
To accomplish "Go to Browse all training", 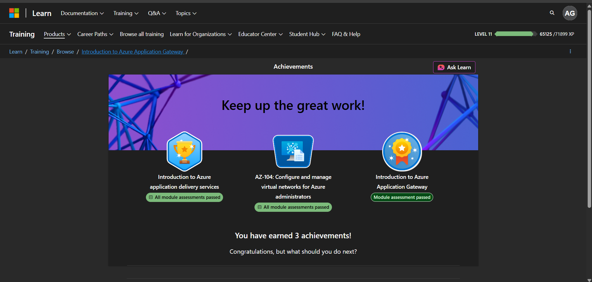I will pyautogui.click(x=142, y=34).
